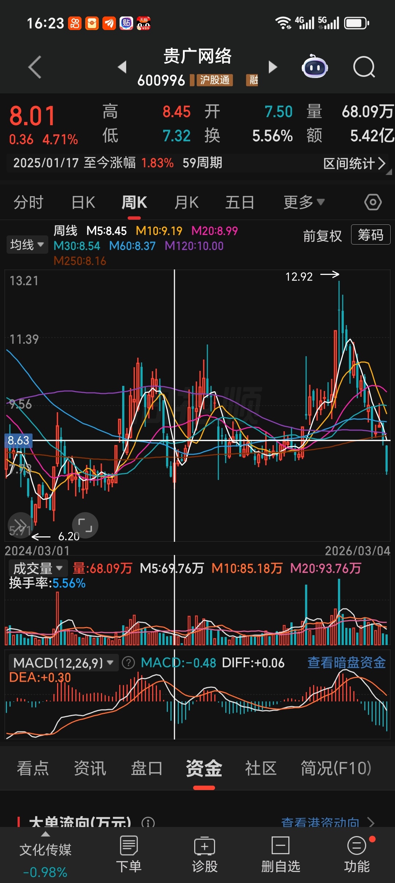
Task: Select the 资金 tab
Action: coord(204,768)
